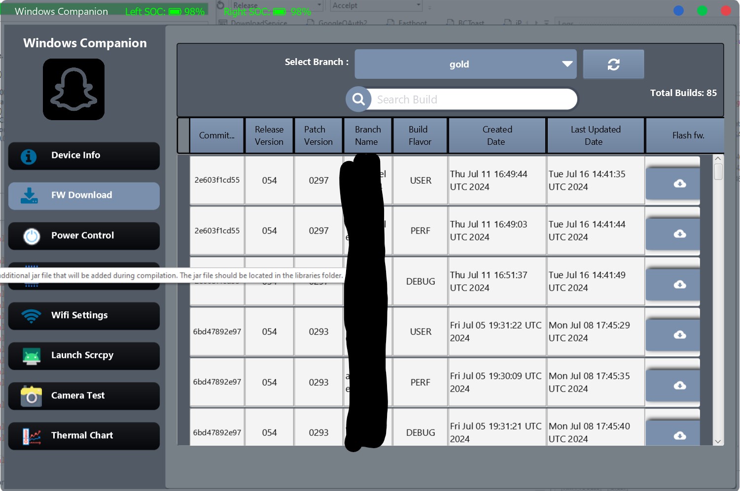The image size is (740, 491).
Task: Refresh the build list
Action: click(613, 64)
